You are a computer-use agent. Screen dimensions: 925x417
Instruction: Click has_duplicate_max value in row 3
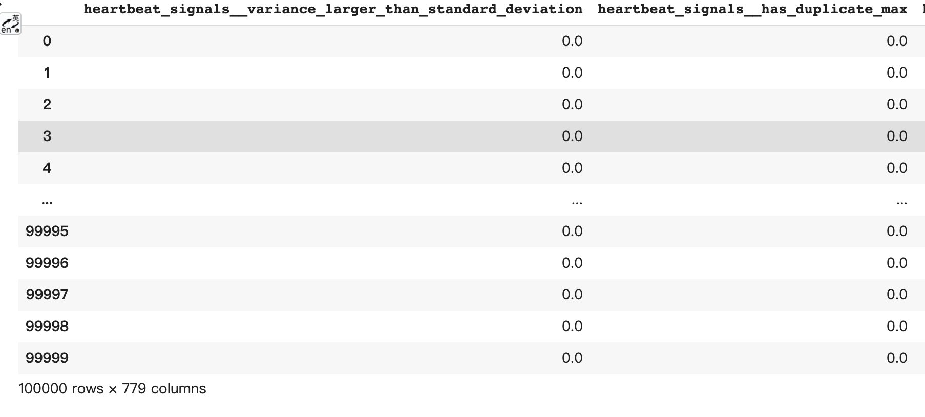(x=896, y=136)
